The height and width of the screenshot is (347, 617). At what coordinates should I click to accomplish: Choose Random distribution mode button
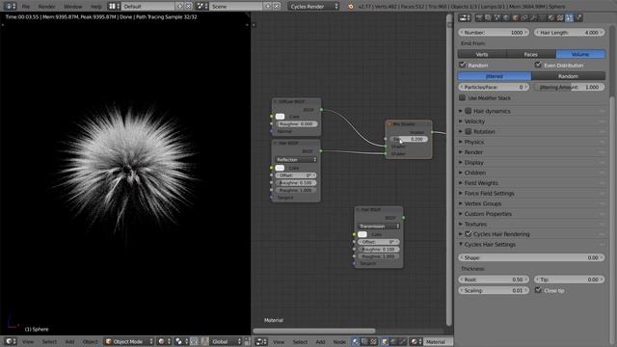[568, 76]
